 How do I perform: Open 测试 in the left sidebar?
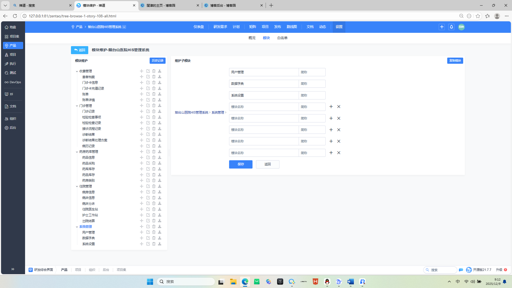click(13, 73)
